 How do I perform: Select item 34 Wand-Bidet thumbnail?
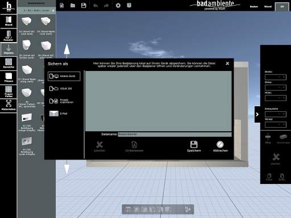[x=45, y=21]
